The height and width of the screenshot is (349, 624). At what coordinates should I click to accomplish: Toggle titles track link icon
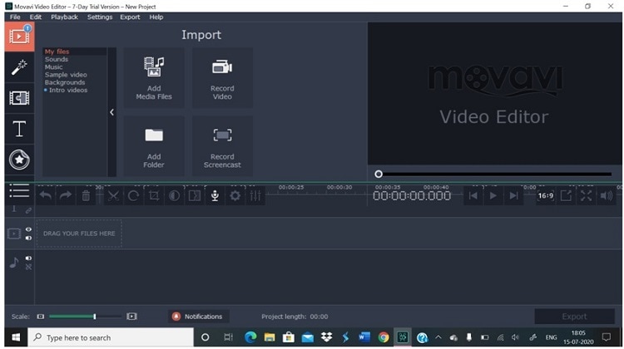(28, 210)
